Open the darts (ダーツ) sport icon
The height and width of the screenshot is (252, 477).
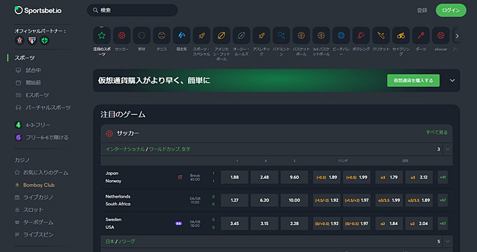(x=420, y=35)
